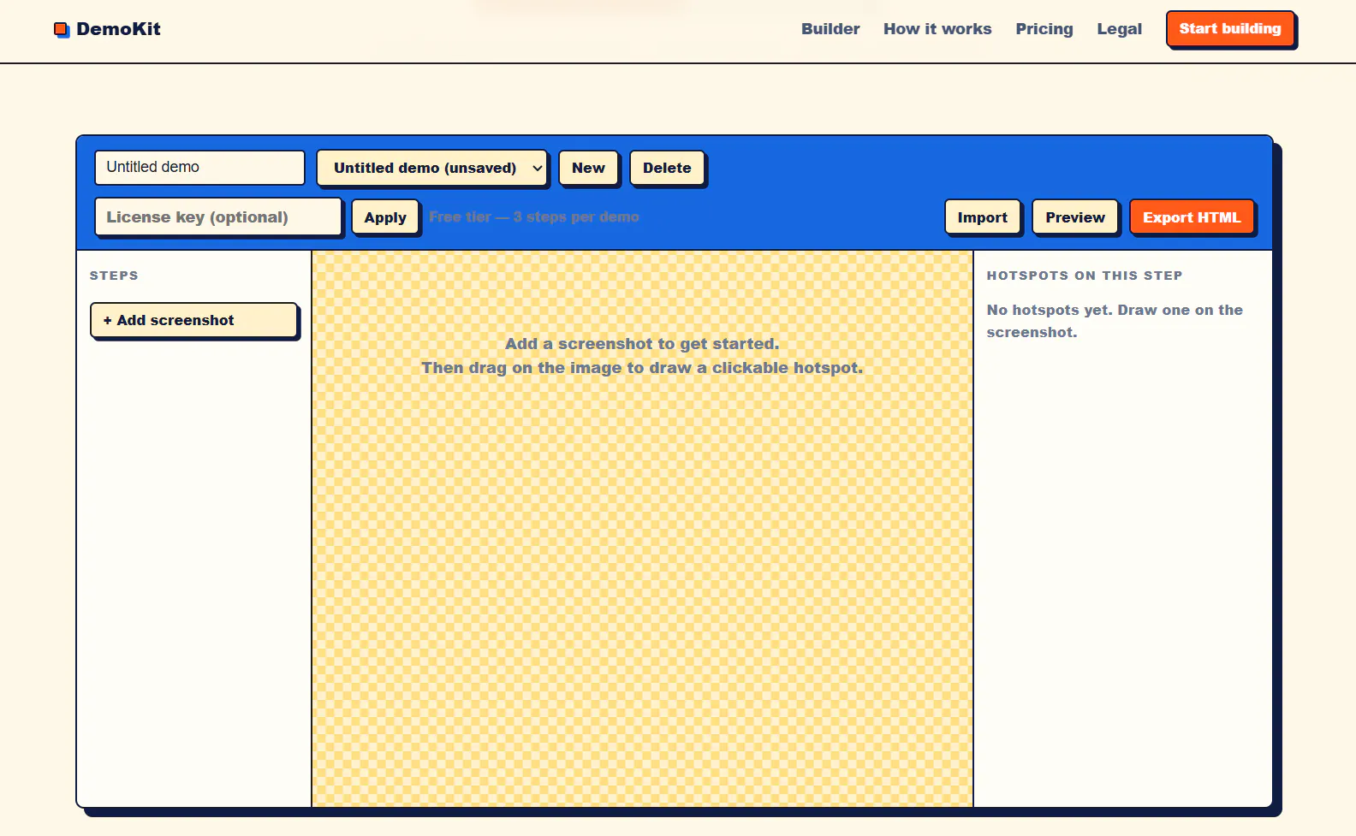Click the HOTSPOTS ON THIS STEP heading
The width and height of the screenshot is (1356, 836).
1085,276
